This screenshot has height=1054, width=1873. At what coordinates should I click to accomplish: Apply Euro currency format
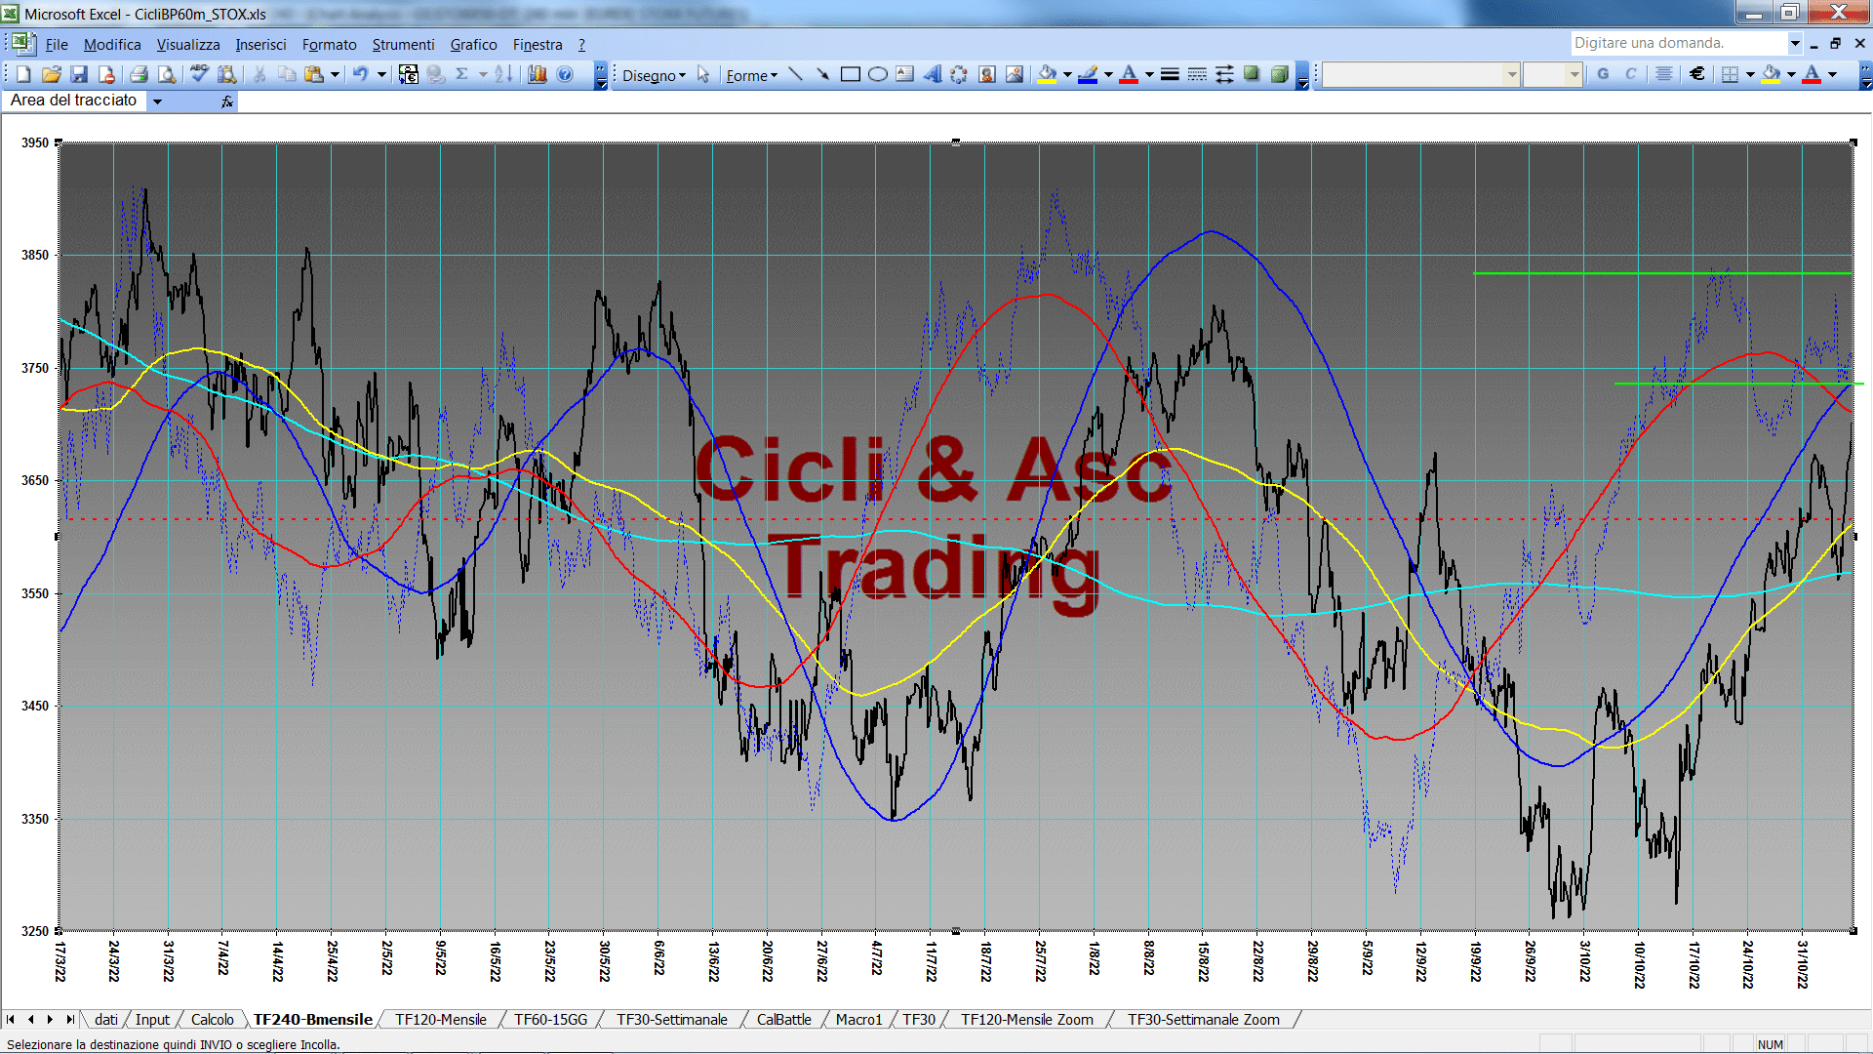click(x=1697, y=74)
